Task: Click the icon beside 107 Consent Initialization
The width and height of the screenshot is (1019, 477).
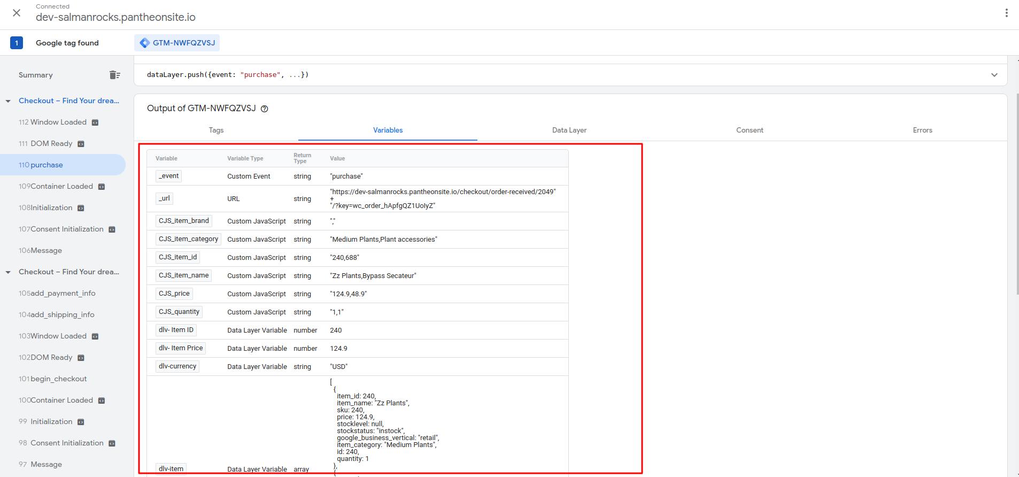Action: click(112, 229)
